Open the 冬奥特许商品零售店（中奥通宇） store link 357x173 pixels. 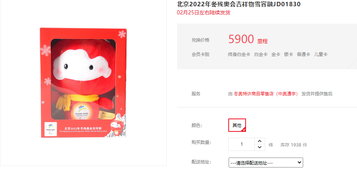click(266, 93)
